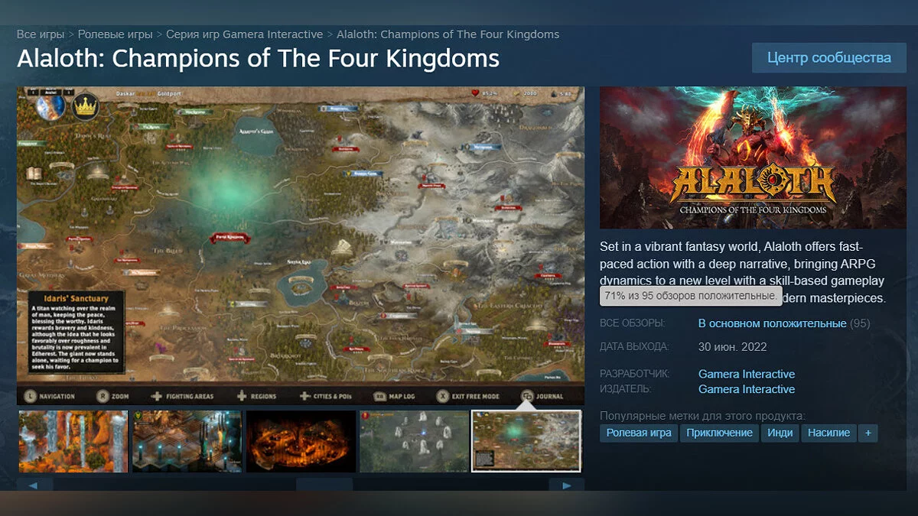Open the Gamera Interactive developer link
This screenshot has width=918, height=516.
[747, 374]
